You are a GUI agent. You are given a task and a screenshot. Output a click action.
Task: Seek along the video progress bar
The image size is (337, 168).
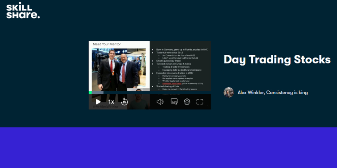pos(150,92)
